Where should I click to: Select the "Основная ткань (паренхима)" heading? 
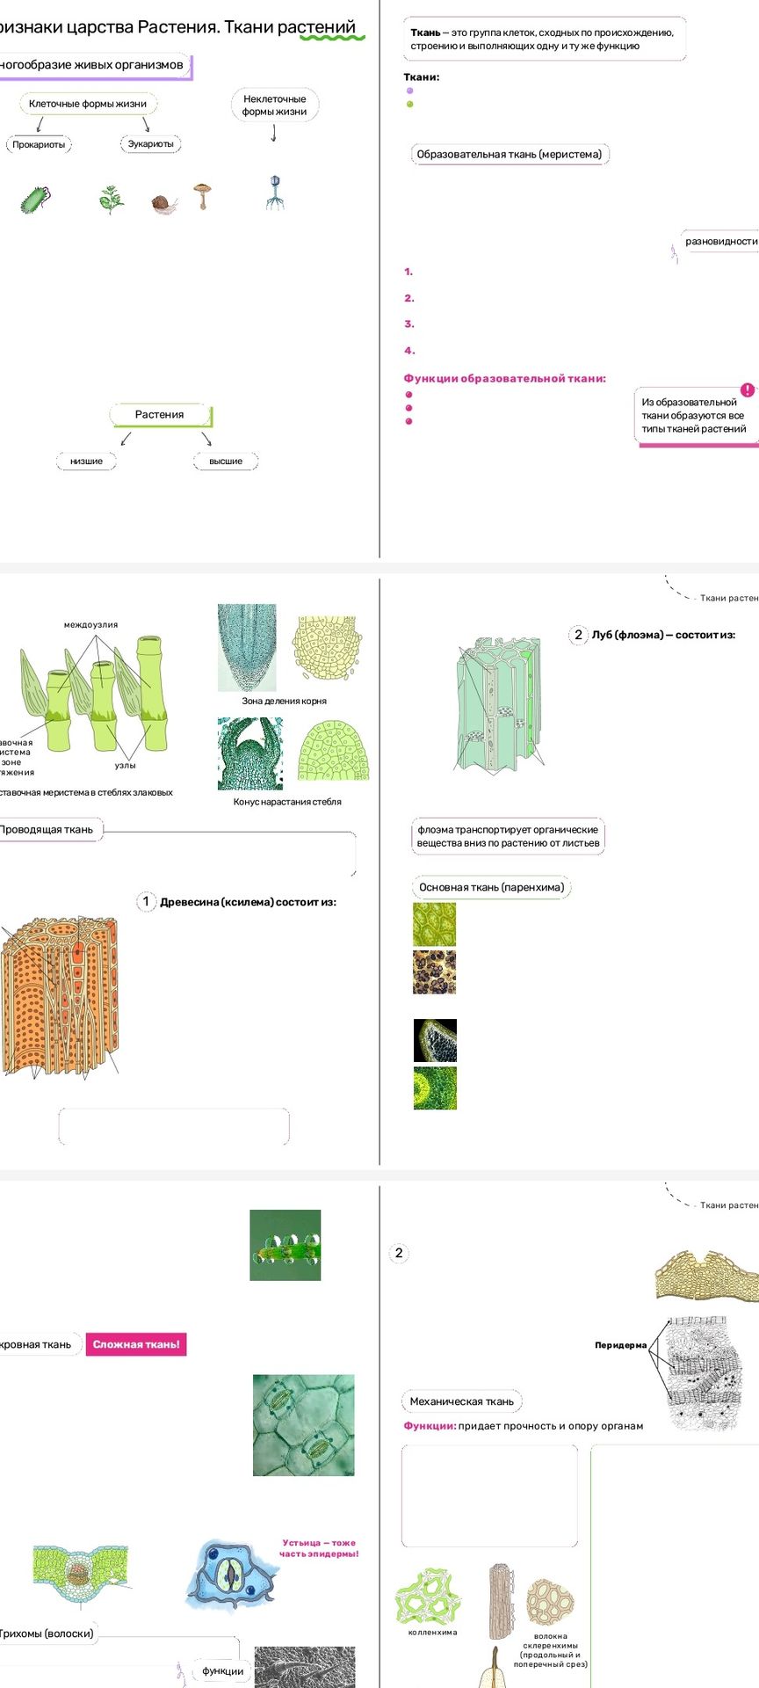pos(492,887)
